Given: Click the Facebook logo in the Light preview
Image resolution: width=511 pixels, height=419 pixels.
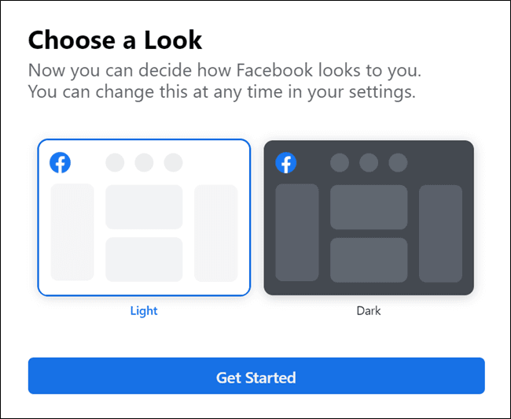Looking at the screenshot, I should click(60, 163).
